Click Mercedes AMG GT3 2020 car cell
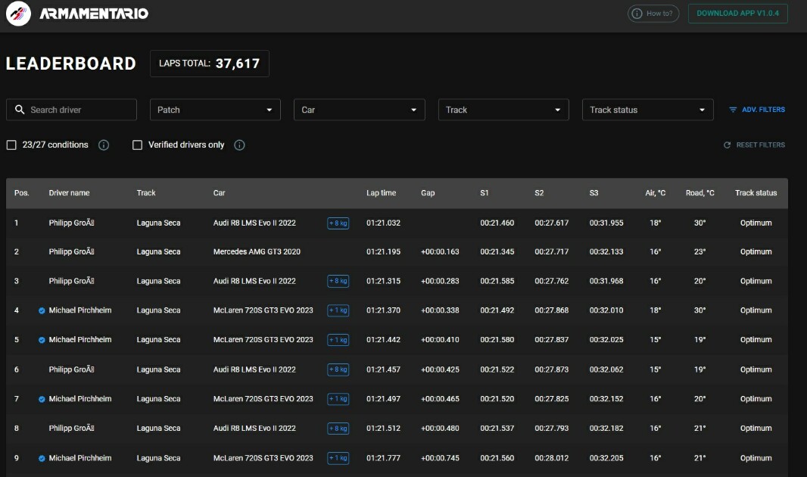This screenshot has width=807, height=477. (x=257, y=251)
